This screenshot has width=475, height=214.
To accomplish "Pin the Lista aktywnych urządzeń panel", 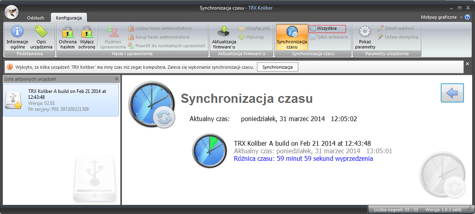I will (117, 79).
